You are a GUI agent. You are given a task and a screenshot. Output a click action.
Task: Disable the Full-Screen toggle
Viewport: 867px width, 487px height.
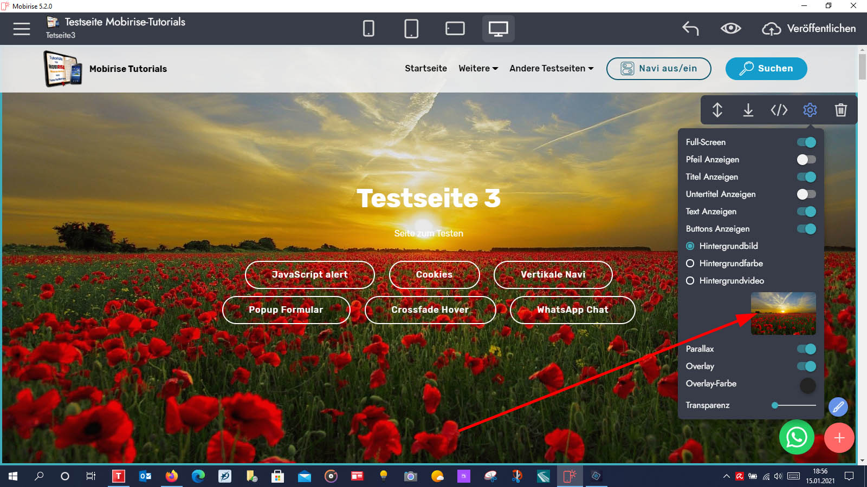point(806,142)
